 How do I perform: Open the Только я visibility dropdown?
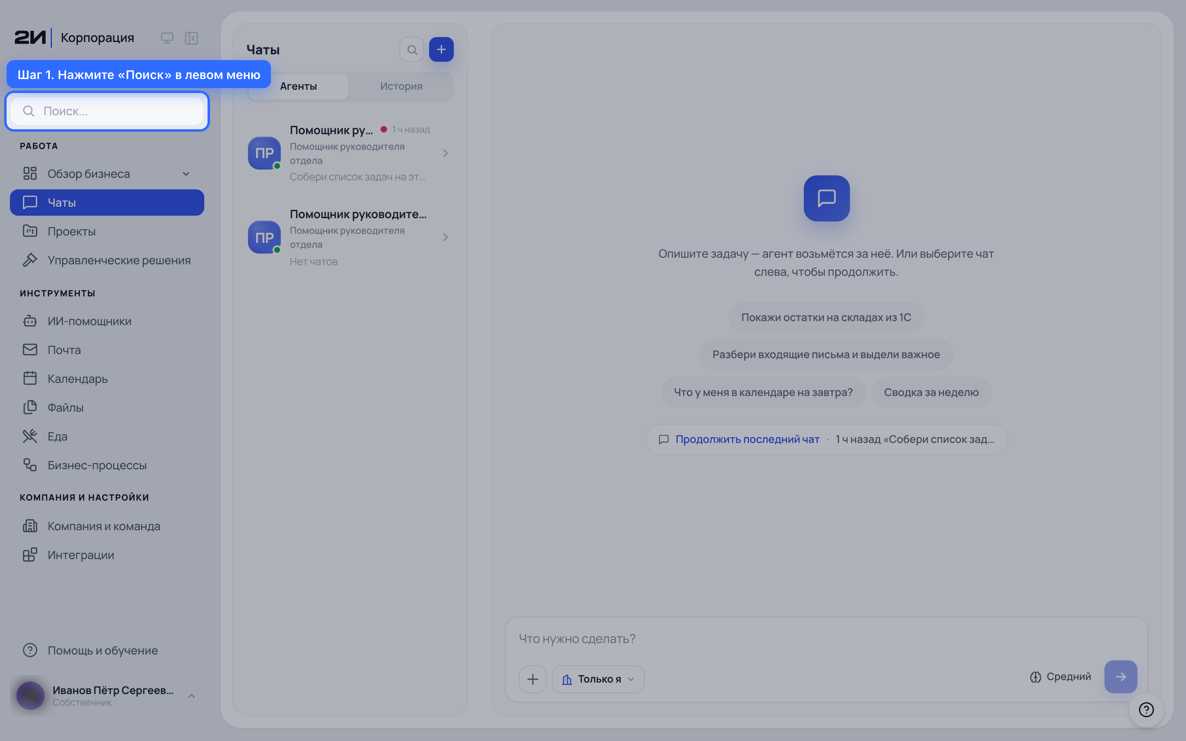click(x=598, y=679)
